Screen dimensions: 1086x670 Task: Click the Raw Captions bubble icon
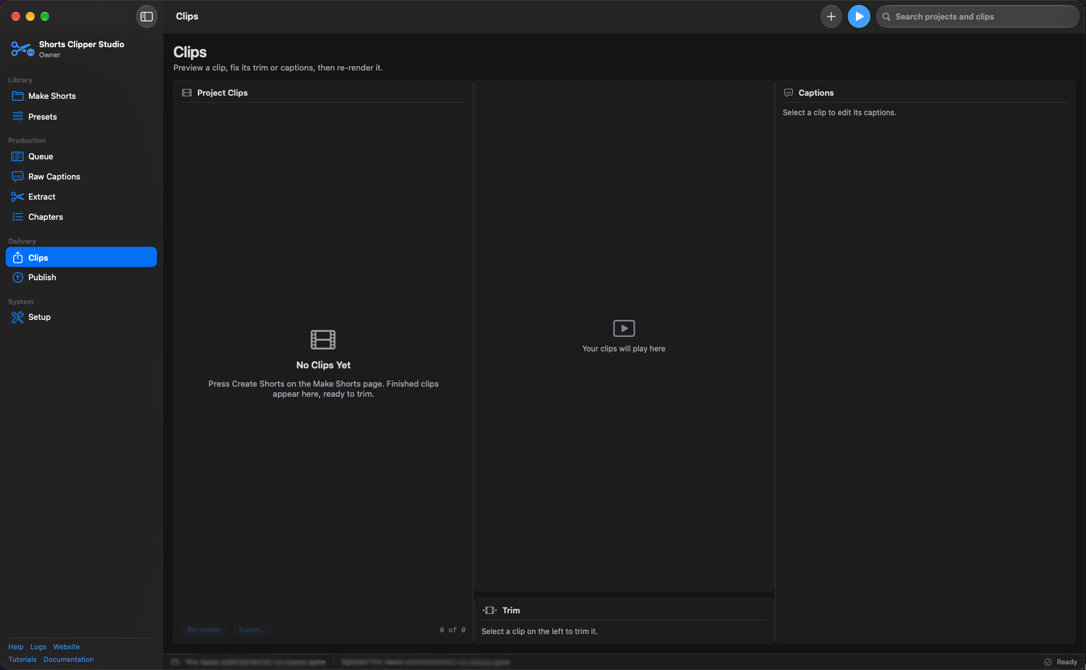(18, 176)
